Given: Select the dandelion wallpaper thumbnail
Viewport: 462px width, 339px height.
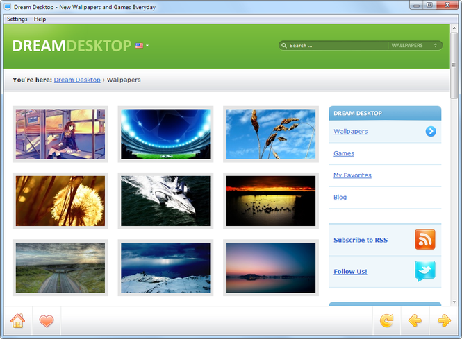Looking at the screenshot, I should click(x=60, y=201).
